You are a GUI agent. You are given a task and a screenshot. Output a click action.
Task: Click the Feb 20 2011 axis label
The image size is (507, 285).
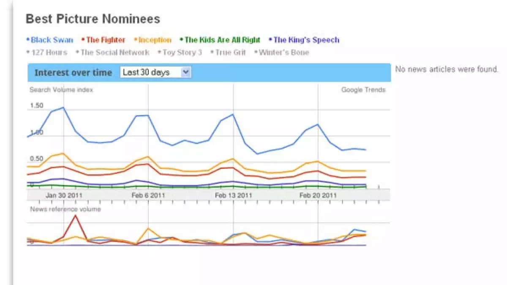[x=318, y=195]
